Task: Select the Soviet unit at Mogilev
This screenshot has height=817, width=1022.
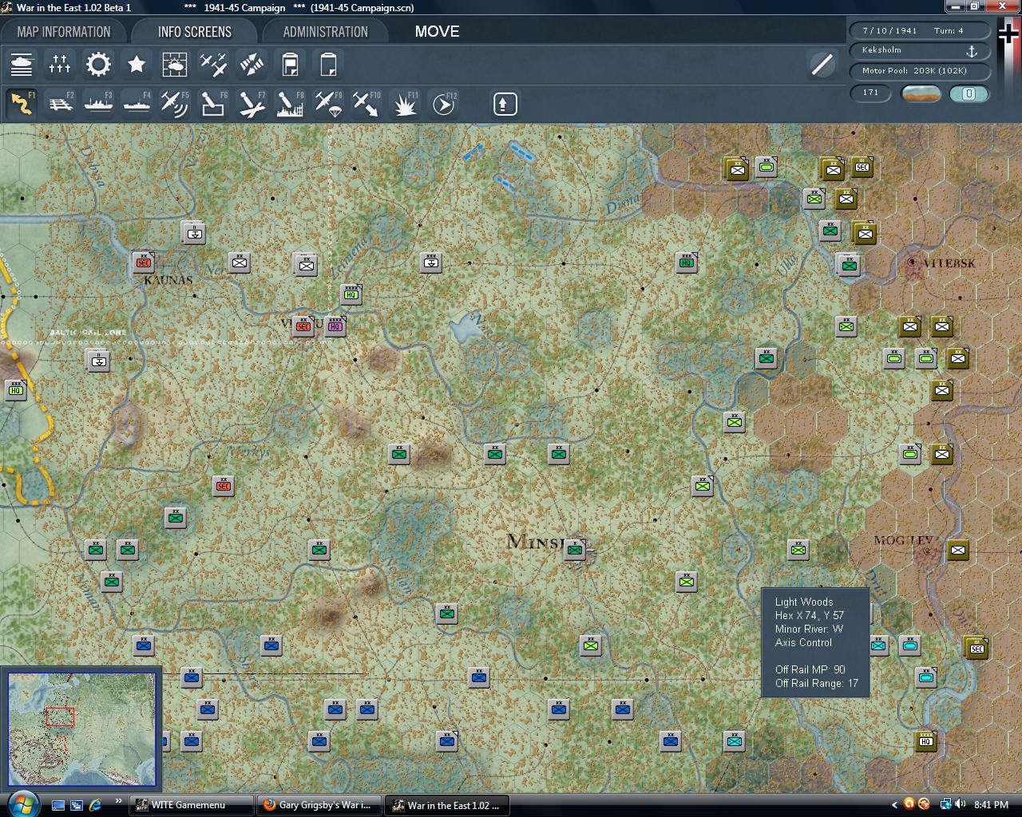Action: click(x=958, y=549)
